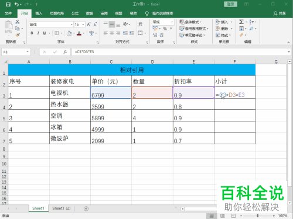Switch to the Sheet1 (2) worksheet tab
The image size is (293, 219).
pos(62,208)
